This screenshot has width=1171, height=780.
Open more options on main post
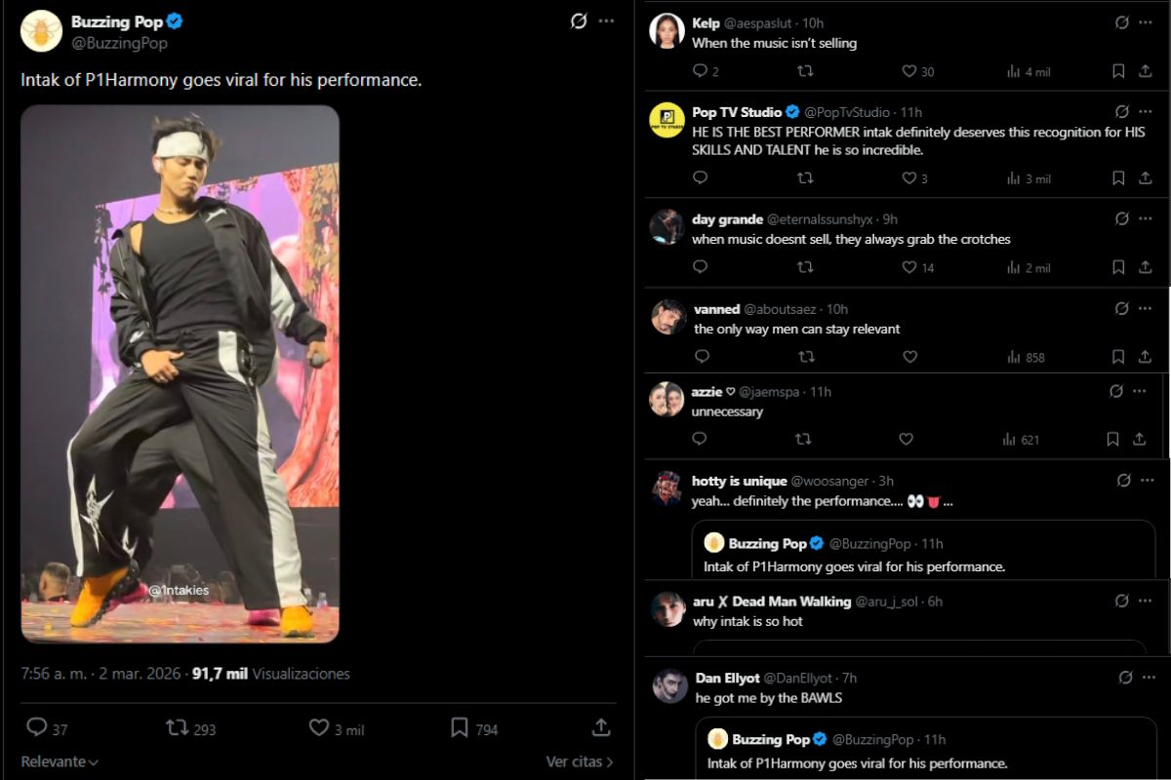point(607,21)
